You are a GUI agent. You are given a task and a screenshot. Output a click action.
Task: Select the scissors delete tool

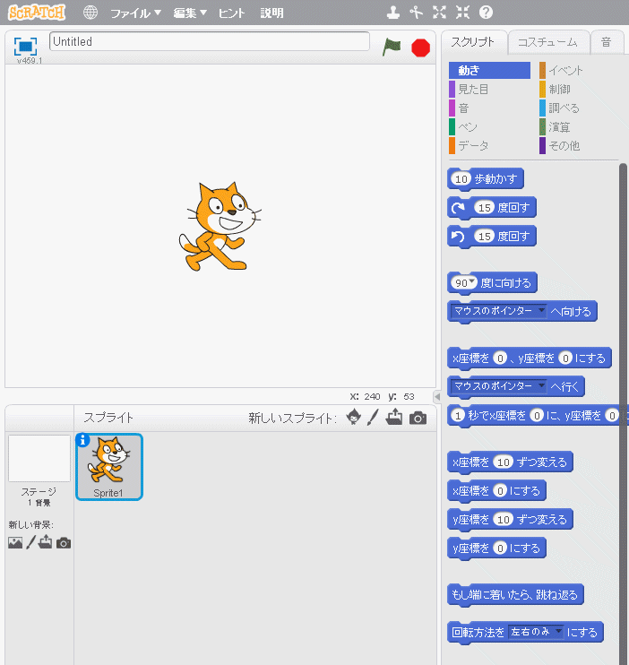[x=416, y=13]
